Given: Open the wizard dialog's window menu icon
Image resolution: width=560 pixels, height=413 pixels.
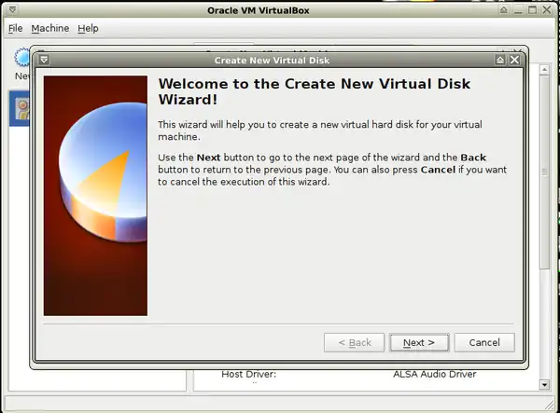Looking at the screenshot, I should tap(43, 60).
